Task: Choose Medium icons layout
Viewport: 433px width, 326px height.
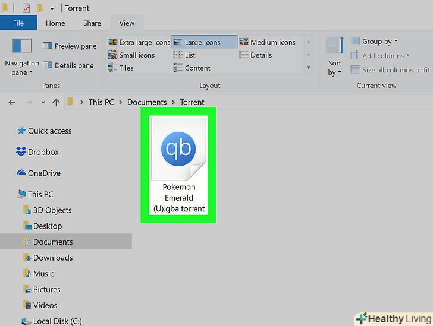Action: coord(267,42)
